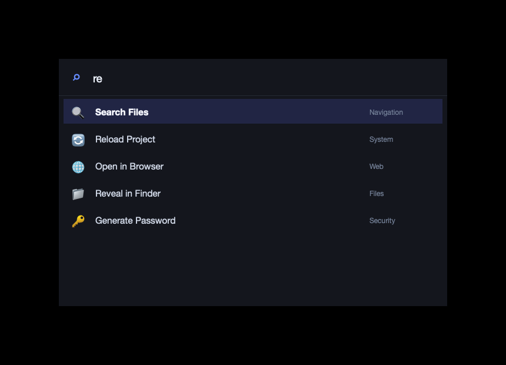
Task: Click the folder icon for Reveal in Finder
Action: click(x=78, y=194)
